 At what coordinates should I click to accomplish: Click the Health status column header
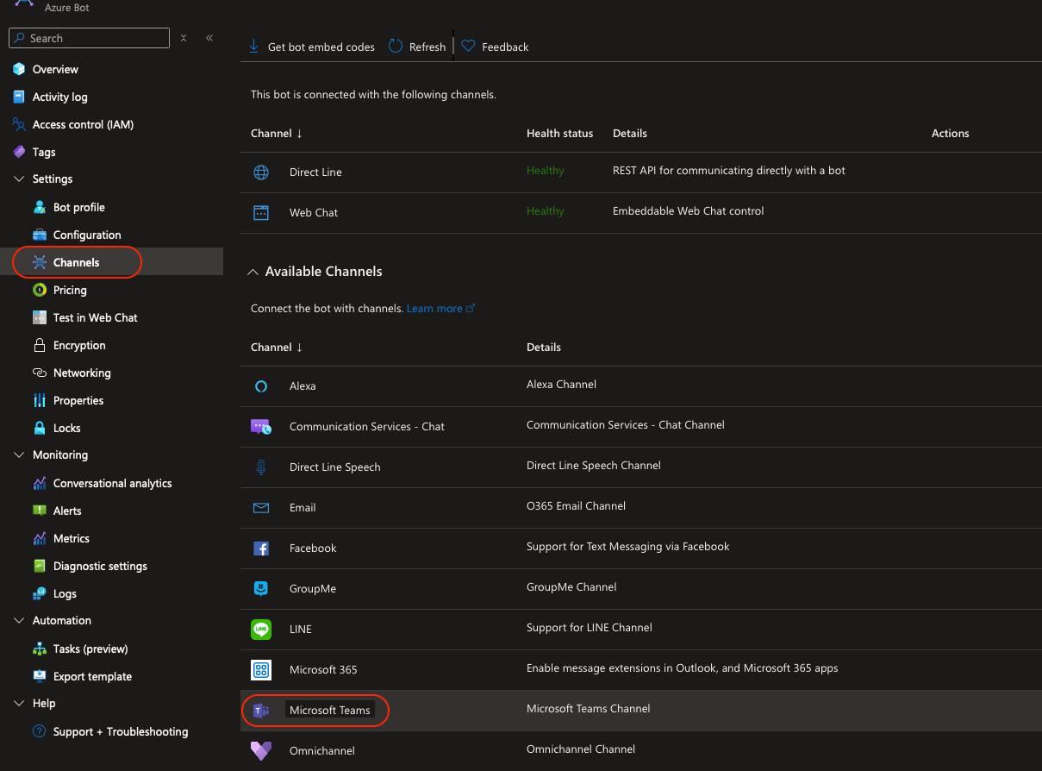[559, 134]
